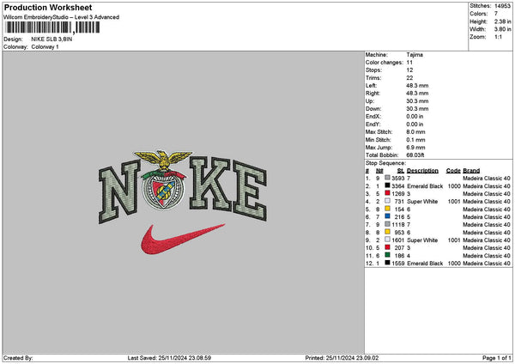
Task: Click the 'Brand' column header
Action: [471, 171]
